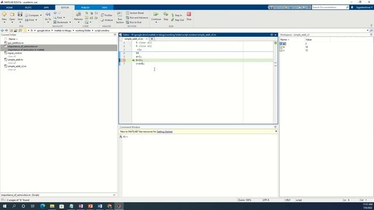
Task: Dismiss the New to MATLAB banner
Action: (276, 131)
